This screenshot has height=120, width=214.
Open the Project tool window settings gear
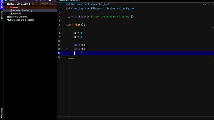50,1
